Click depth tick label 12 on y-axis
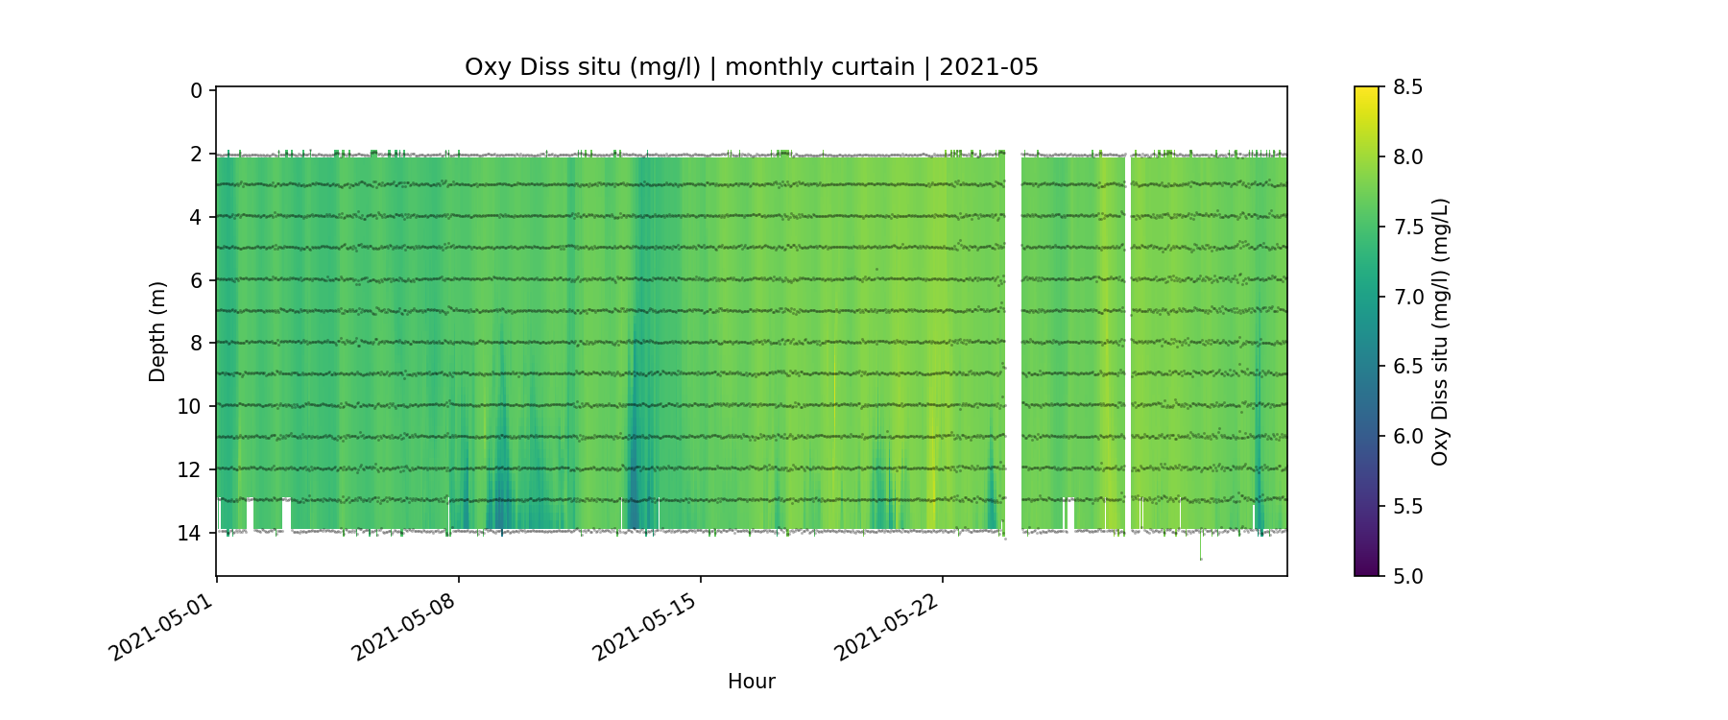1728x720 pixels. pos(190,469)
